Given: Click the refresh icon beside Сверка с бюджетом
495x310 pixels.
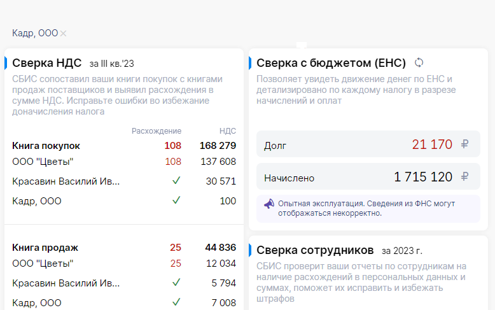Looking at the screenshot, I should 419,62.
